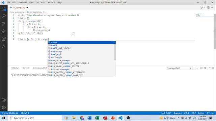
Task: Run Python file with the play button
Action: [202, 8]
